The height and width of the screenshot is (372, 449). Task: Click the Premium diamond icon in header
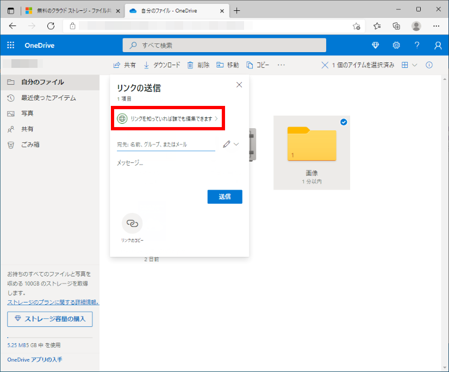[x=375, y=45]
